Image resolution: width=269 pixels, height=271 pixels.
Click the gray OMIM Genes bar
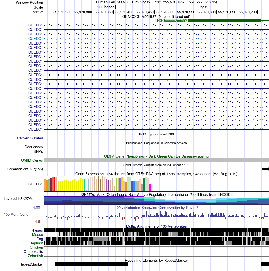(156, 160)
